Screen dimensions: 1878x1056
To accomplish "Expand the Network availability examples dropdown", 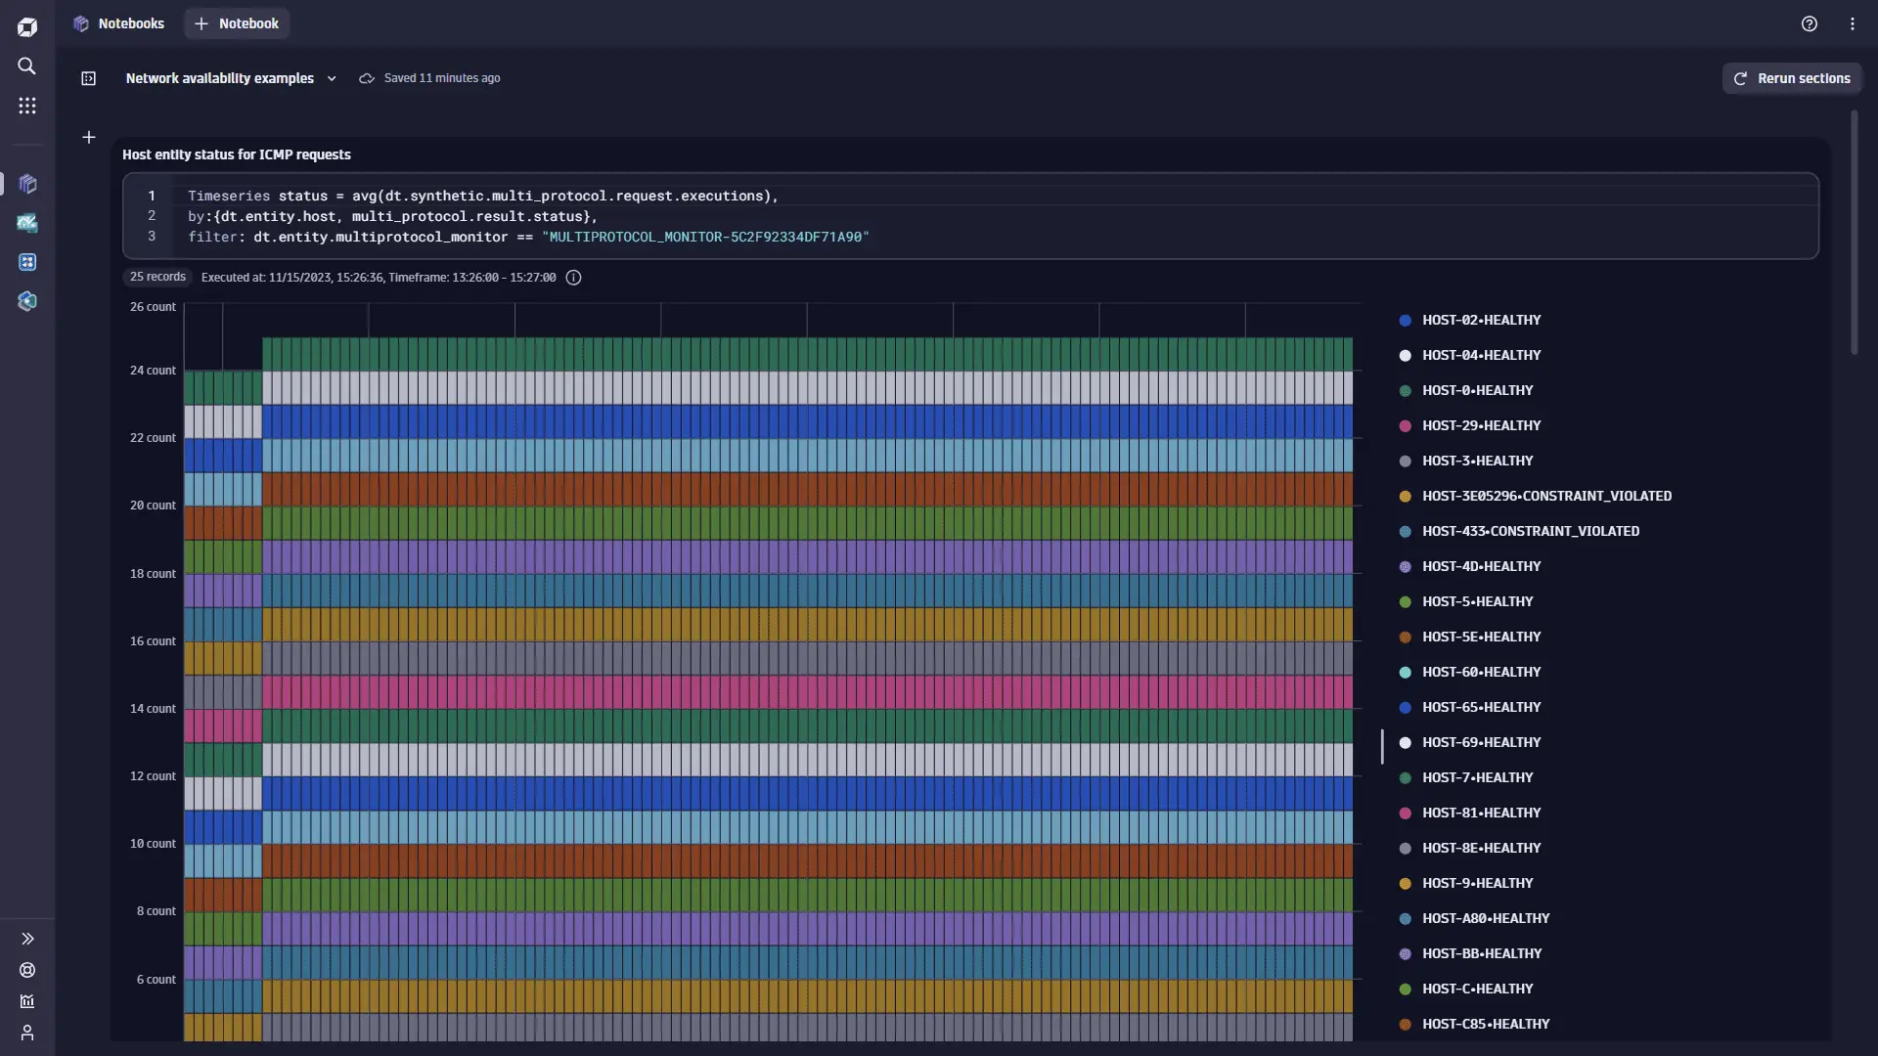I will pos(331,78).
